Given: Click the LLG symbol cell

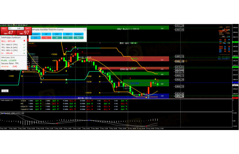Looking at the screenshot, I should point(36,38).
